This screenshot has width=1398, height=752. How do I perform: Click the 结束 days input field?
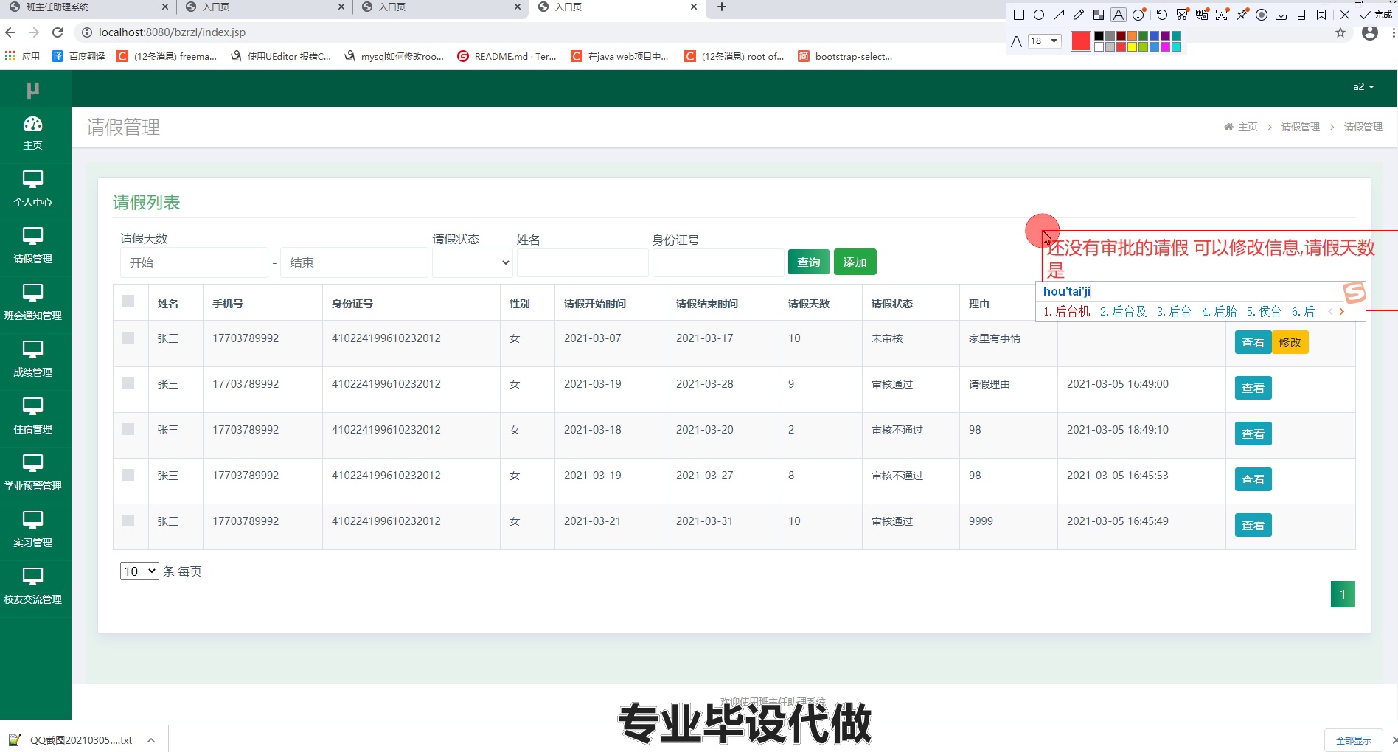pyautogui.click(x=354, y=262)
